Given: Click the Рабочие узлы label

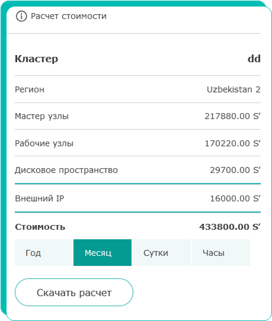Looking at the screenshot, I should [44, 143].
